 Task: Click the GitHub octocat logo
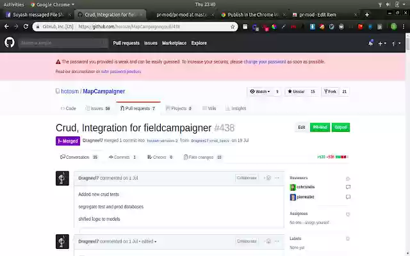click(x=10, y=43)
